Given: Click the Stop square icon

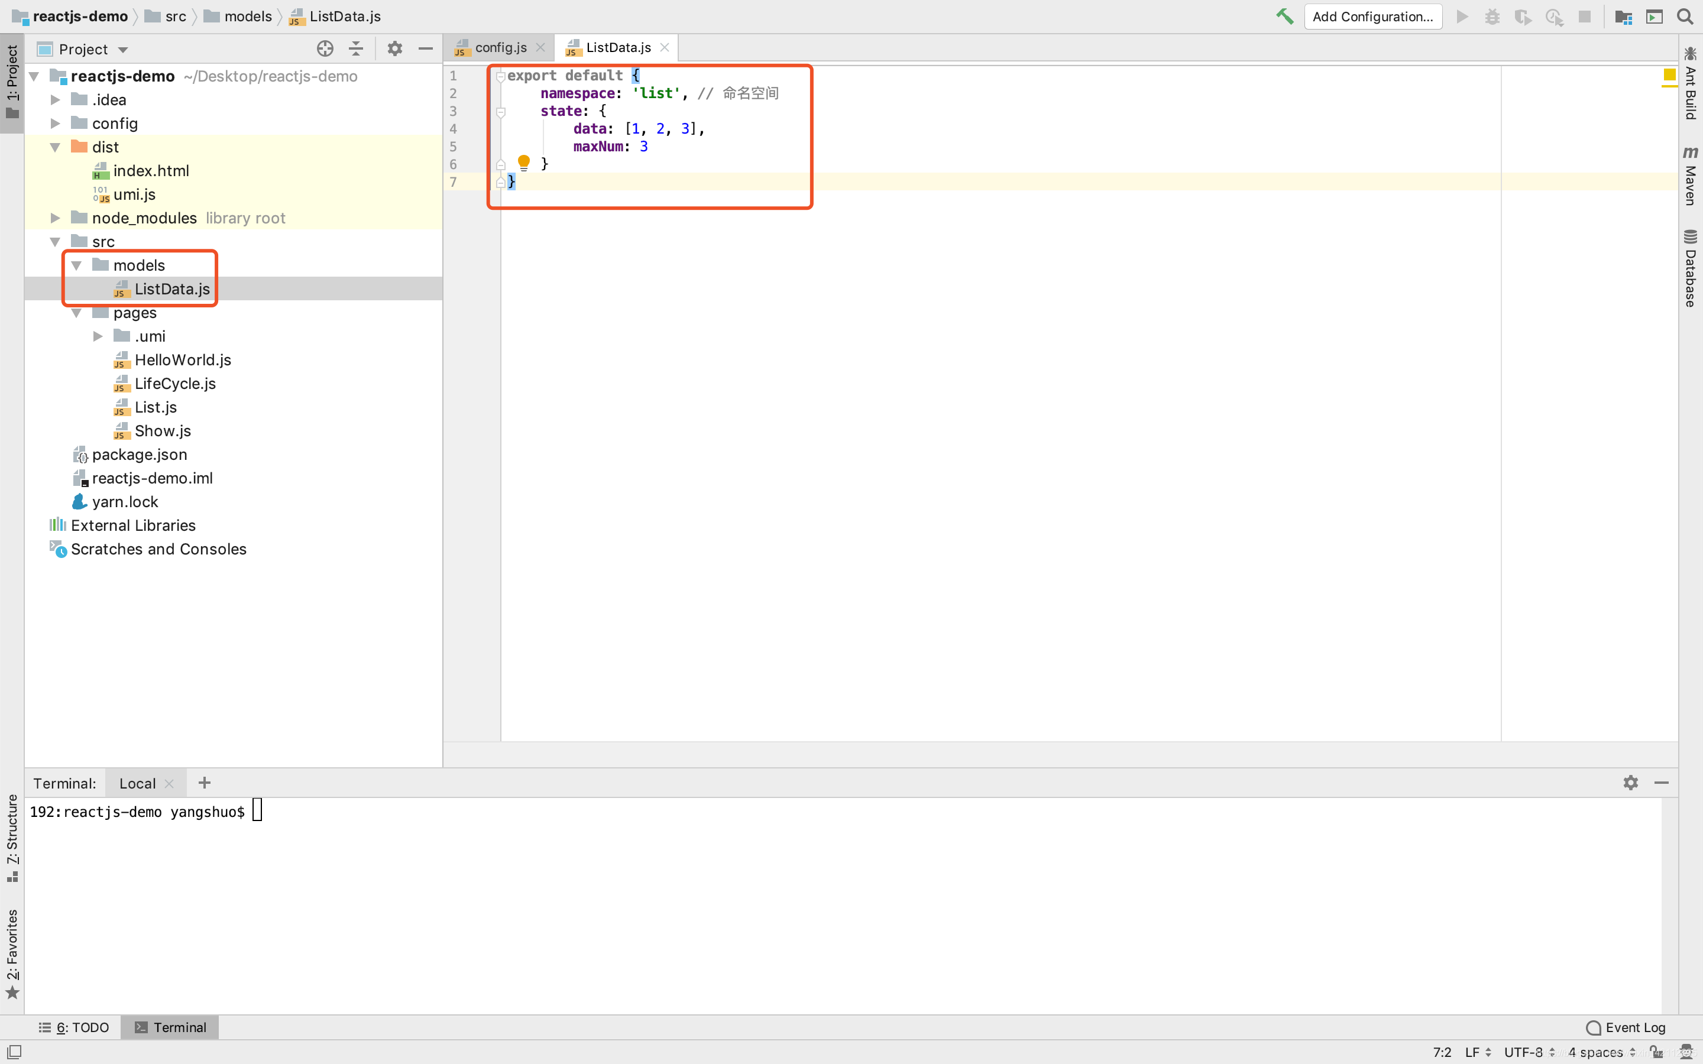Looking at the screenshot, I should (1584, 16).
